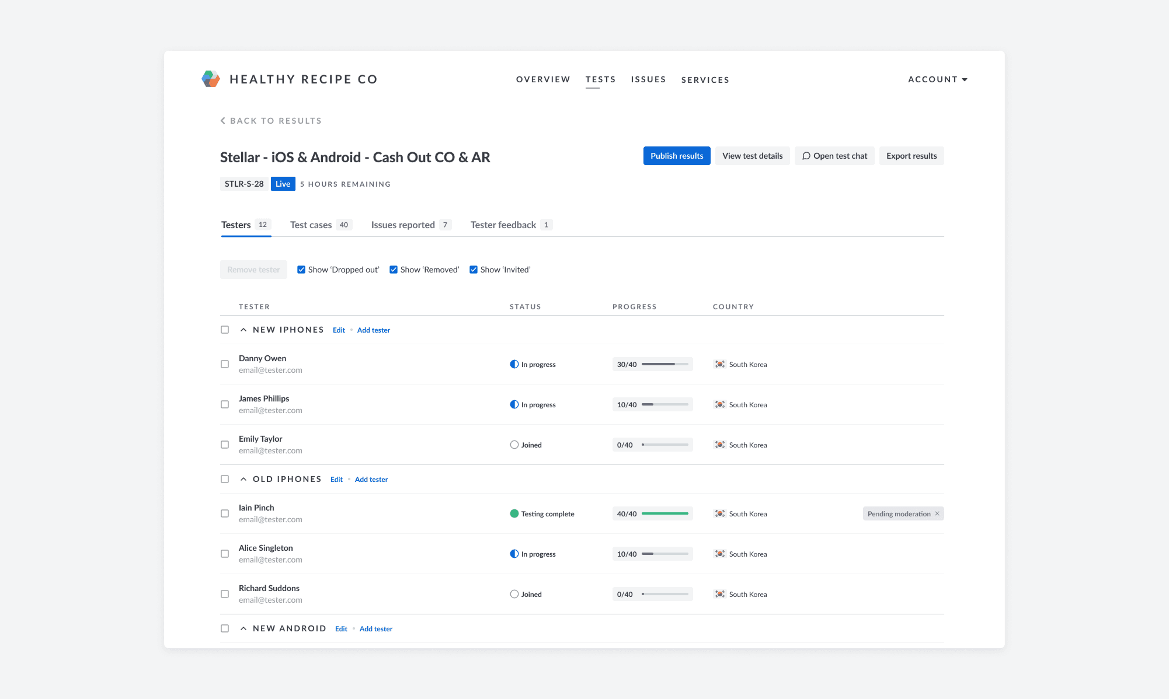This screenshot has width=1169, height=699.
Task: Click the South Korea flag for Alice Singleton
Action: click(x=720, y=554)
